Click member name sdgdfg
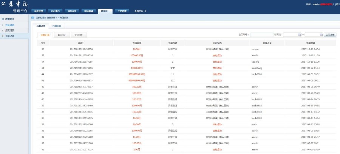 [x=255, y=62]
